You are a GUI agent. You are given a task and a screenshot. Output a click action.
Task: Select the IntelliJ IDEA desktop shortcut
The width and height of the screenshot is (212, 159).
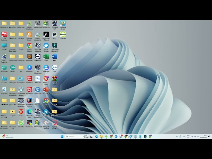[29, 101]
